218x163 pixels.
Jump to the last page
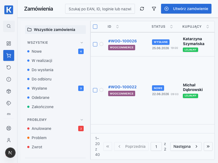coord(208,146)
